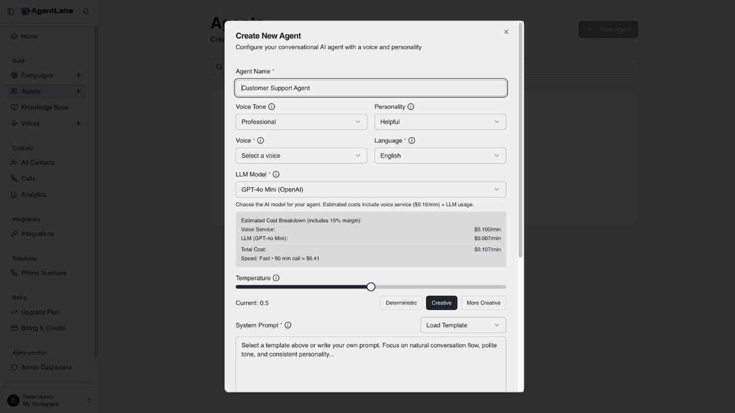The height and width of the screenshot is (413, 735).
Task: Open the Load Template dropdown
Action: click(463, 325)
